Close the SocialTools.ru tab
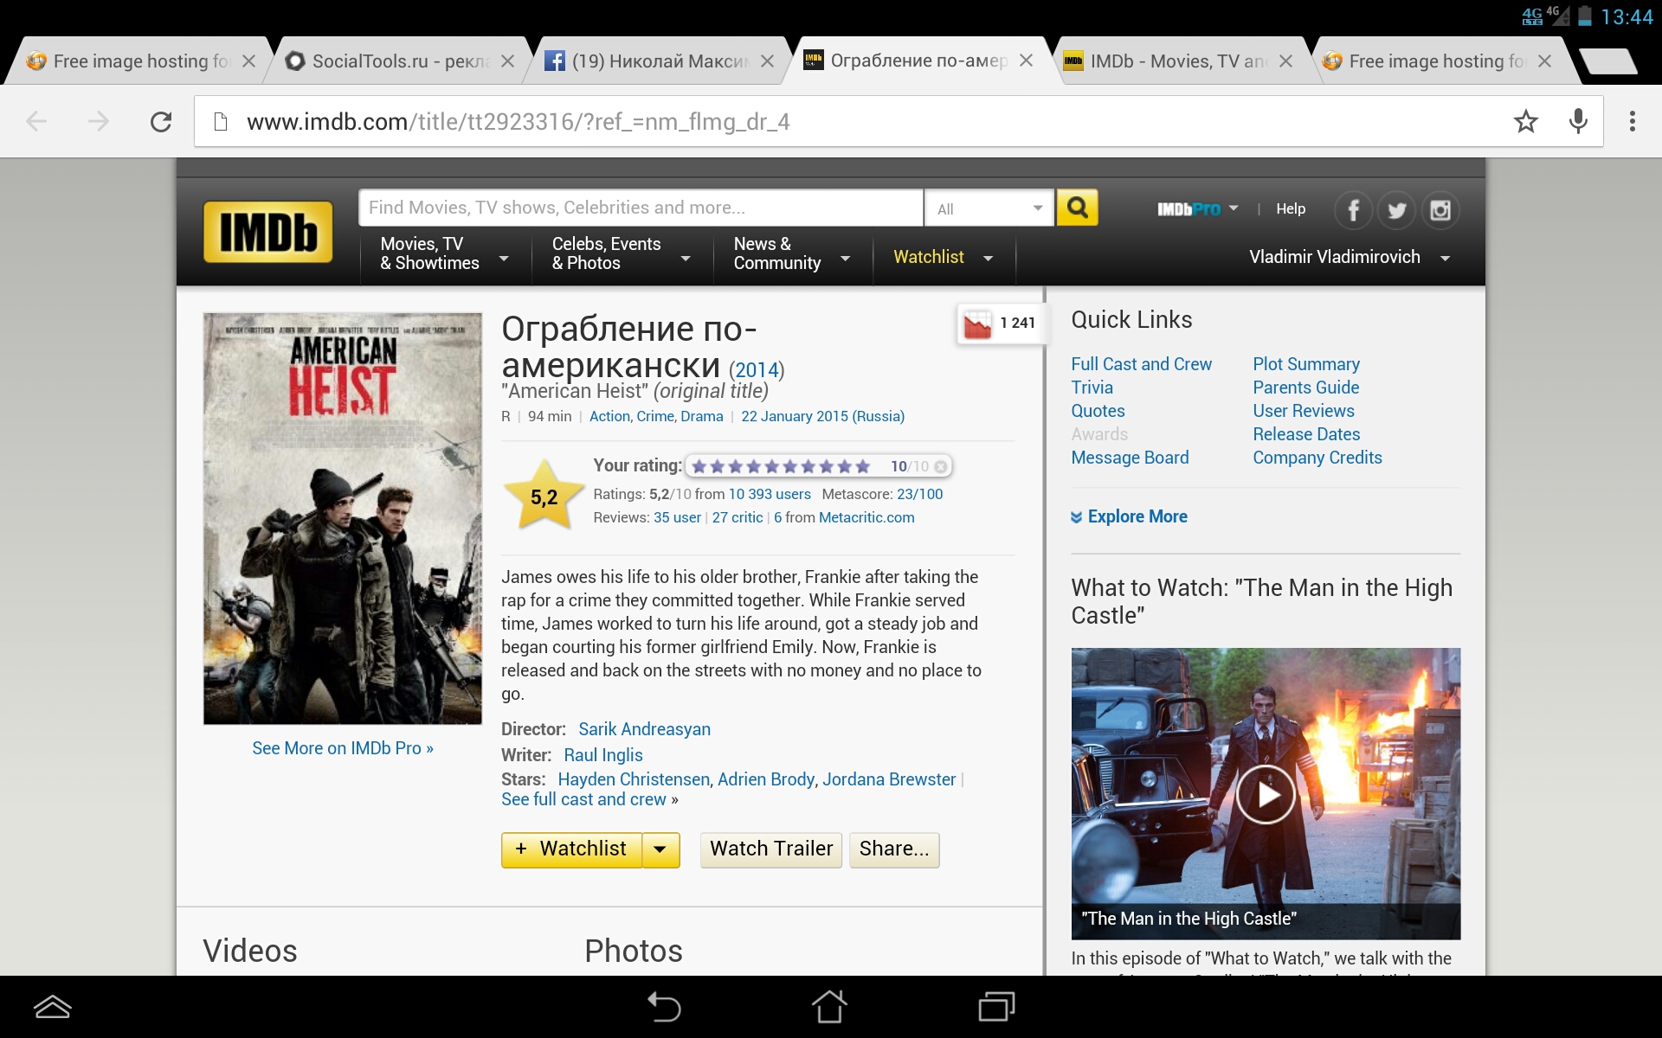 coord(508,61)
